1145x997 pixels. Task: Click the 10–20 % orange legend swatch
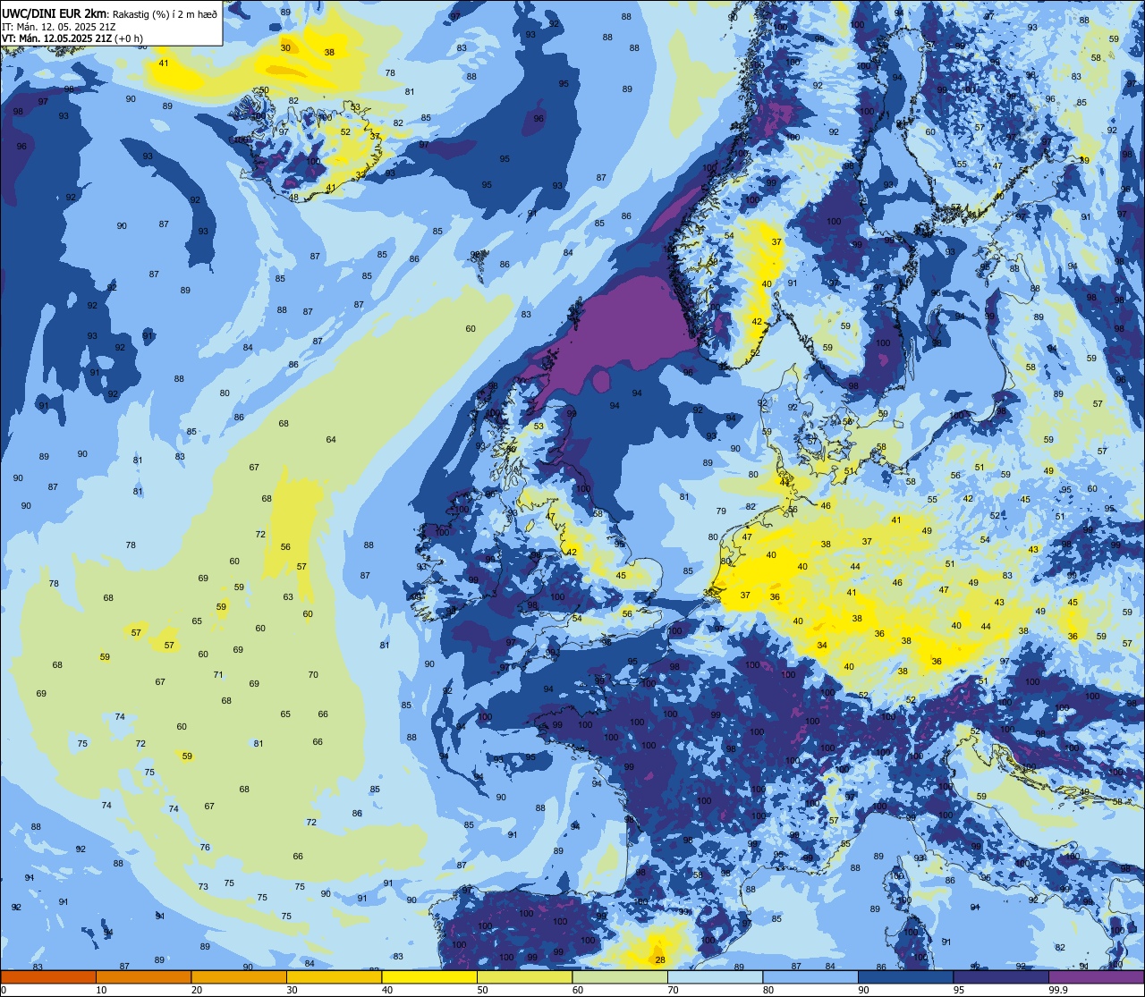(x=143, y=976)
